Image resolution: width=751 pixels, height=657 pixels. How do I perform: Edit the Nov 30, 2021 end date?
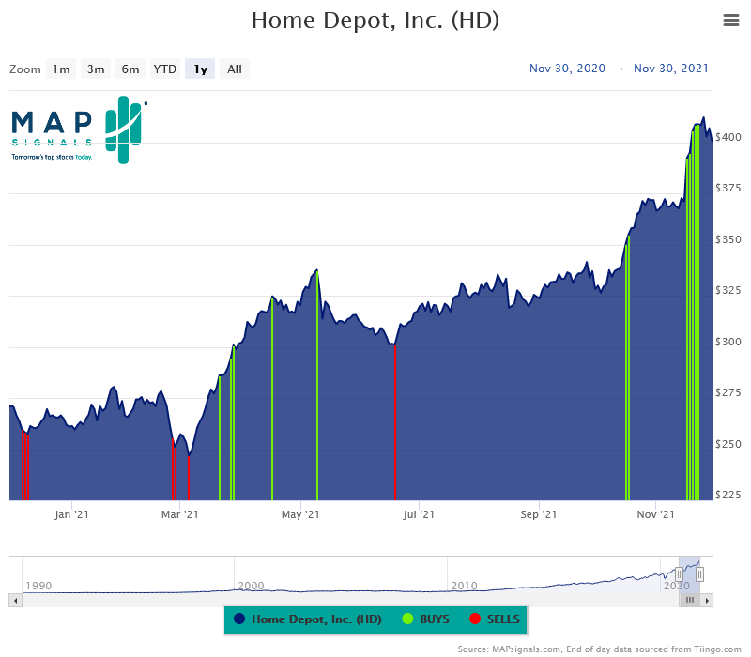(x=670, y=69)
